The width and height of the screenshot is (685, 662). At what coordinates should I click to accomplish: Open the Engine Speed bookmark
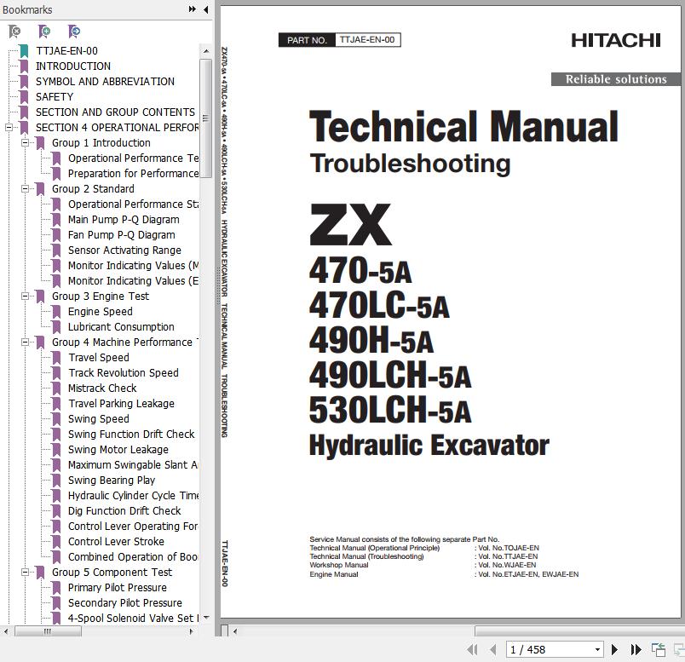point(100,312)
